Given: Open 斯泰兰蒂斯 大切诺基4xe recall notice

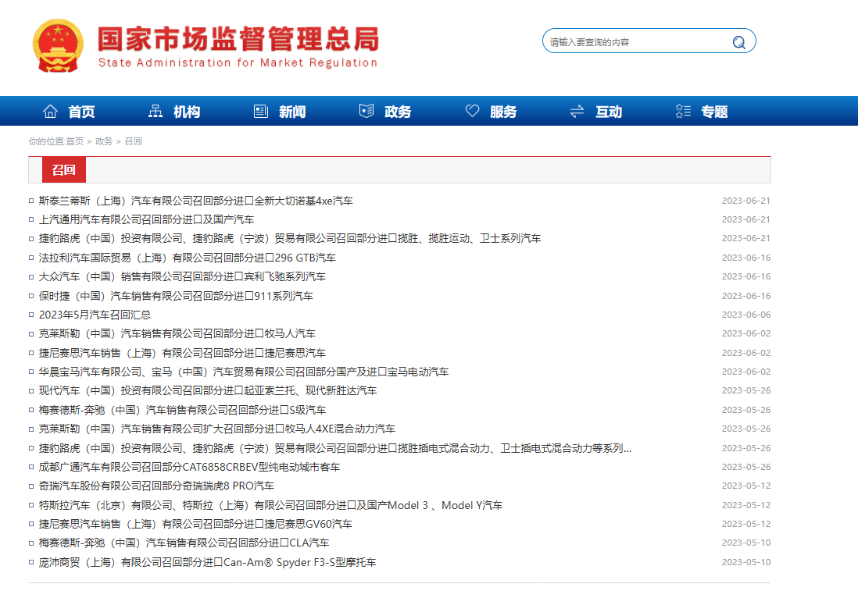Looking at the screenshot, I should (x=195, y=201).
